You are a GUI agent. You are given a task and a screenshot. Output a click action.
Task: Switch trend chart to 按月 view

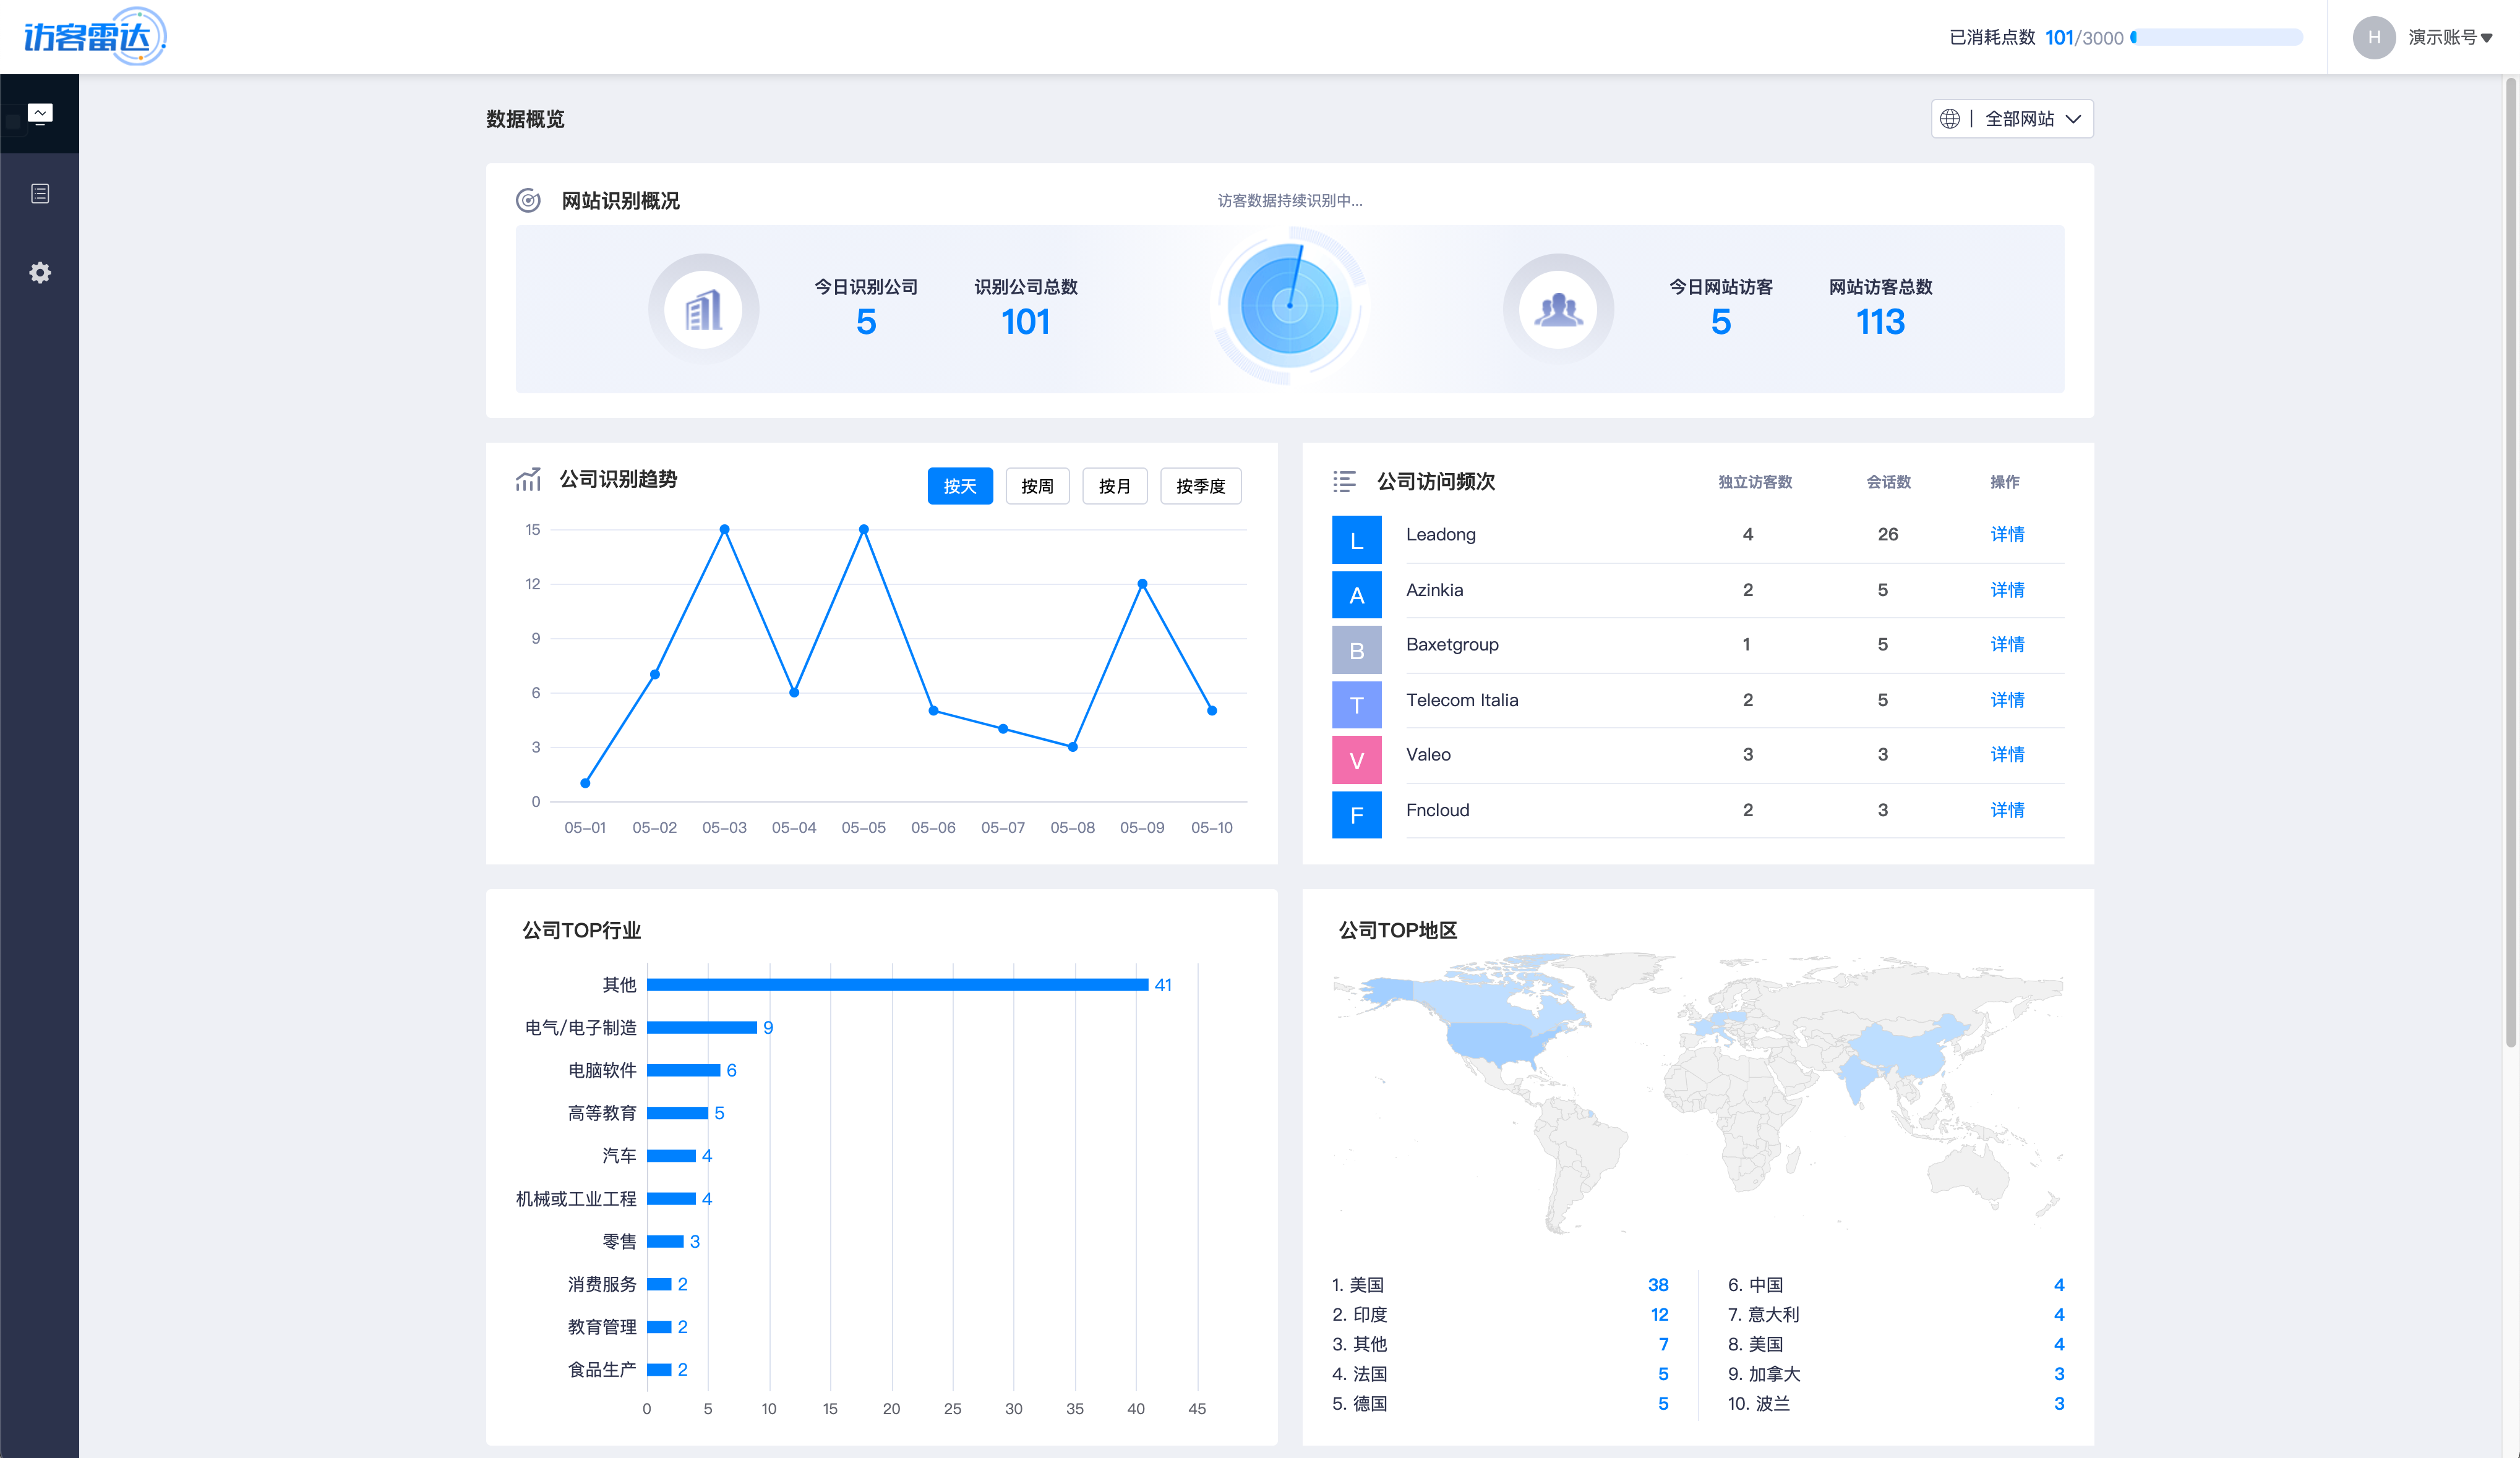pos(1114,485)
